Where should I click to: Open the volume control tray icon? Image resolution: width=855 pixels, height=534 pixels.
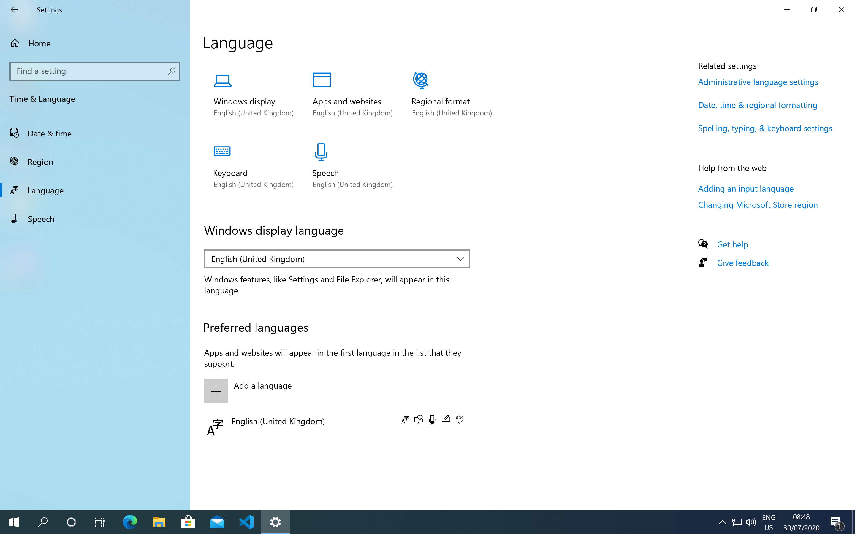(x=751, y=522)
